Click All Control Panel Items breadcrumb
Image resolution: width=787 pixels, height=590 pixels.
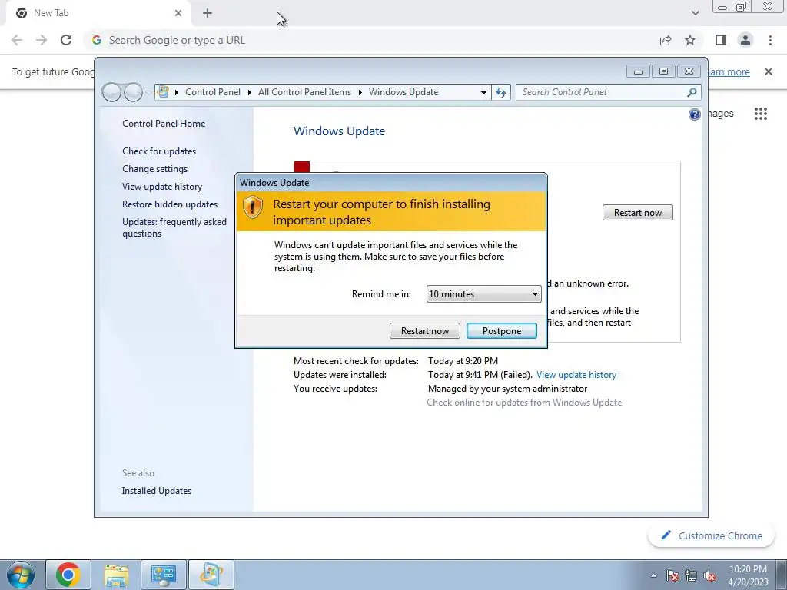304,92
